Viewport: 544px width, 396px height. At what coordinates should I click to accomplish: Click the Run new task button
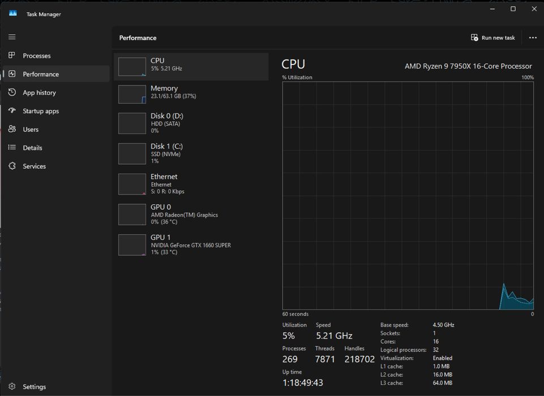492,38
